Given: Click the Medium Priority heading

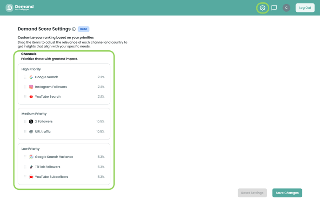Looking at the screenshot, I should coord(34,114).
